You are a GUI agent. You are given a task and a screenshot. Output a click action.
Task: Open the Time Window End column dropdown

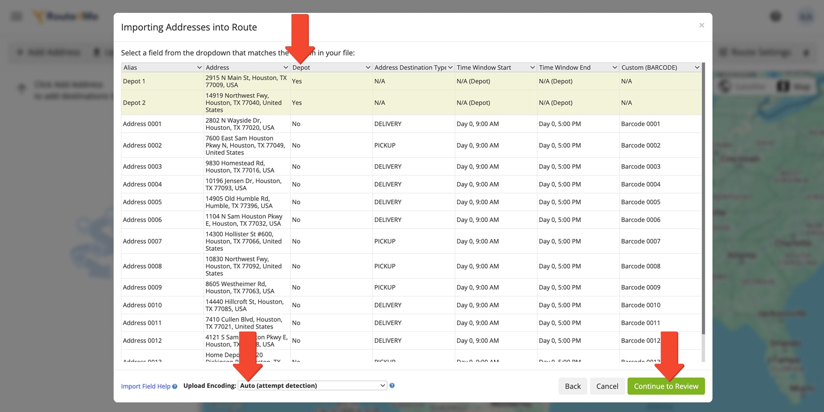coord(578,68)
